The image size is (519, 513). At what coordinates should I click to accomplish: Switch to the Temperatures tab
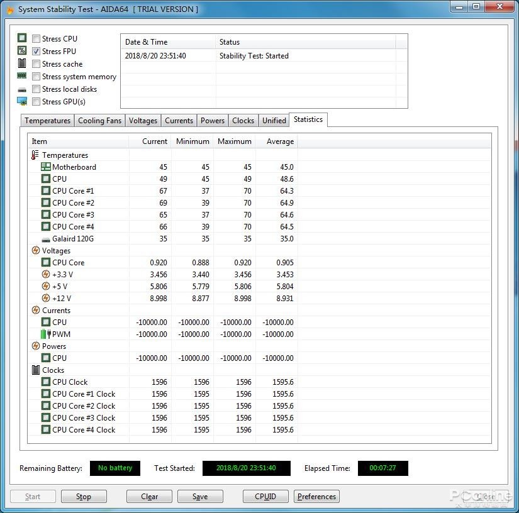tap(47, 121)
